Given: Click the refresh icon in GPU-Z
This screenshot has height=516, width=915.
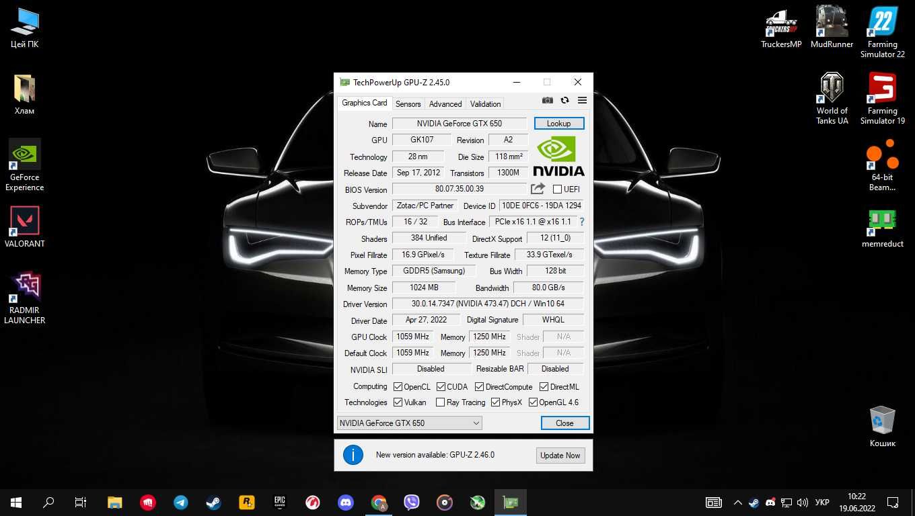Looking at the screenshot, I should tap(564, 100).
